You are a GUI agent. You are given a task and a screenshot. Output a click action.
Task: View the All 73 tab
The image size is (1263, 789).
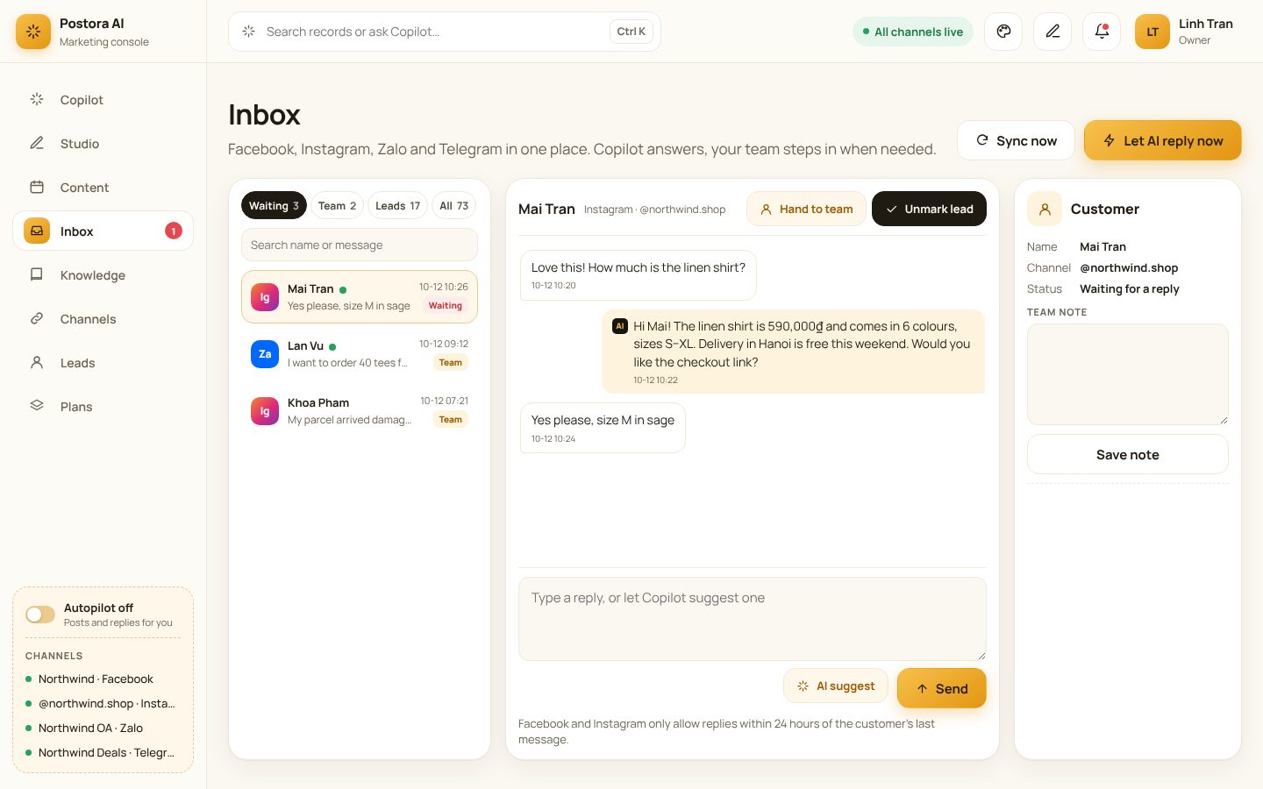coord(453,206)
